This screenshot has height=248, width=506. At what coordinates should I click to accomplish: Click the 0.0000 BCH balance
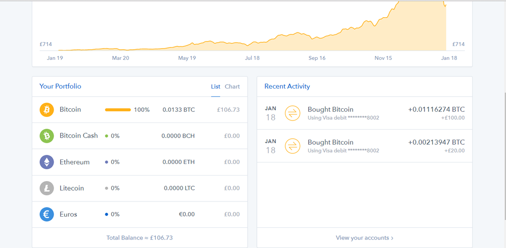point(178,136)
